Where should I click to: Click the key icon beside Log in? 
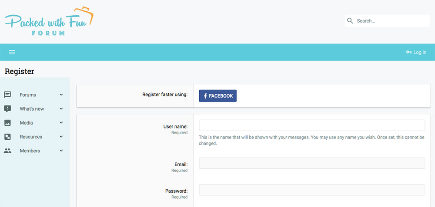tap(408, 52)
